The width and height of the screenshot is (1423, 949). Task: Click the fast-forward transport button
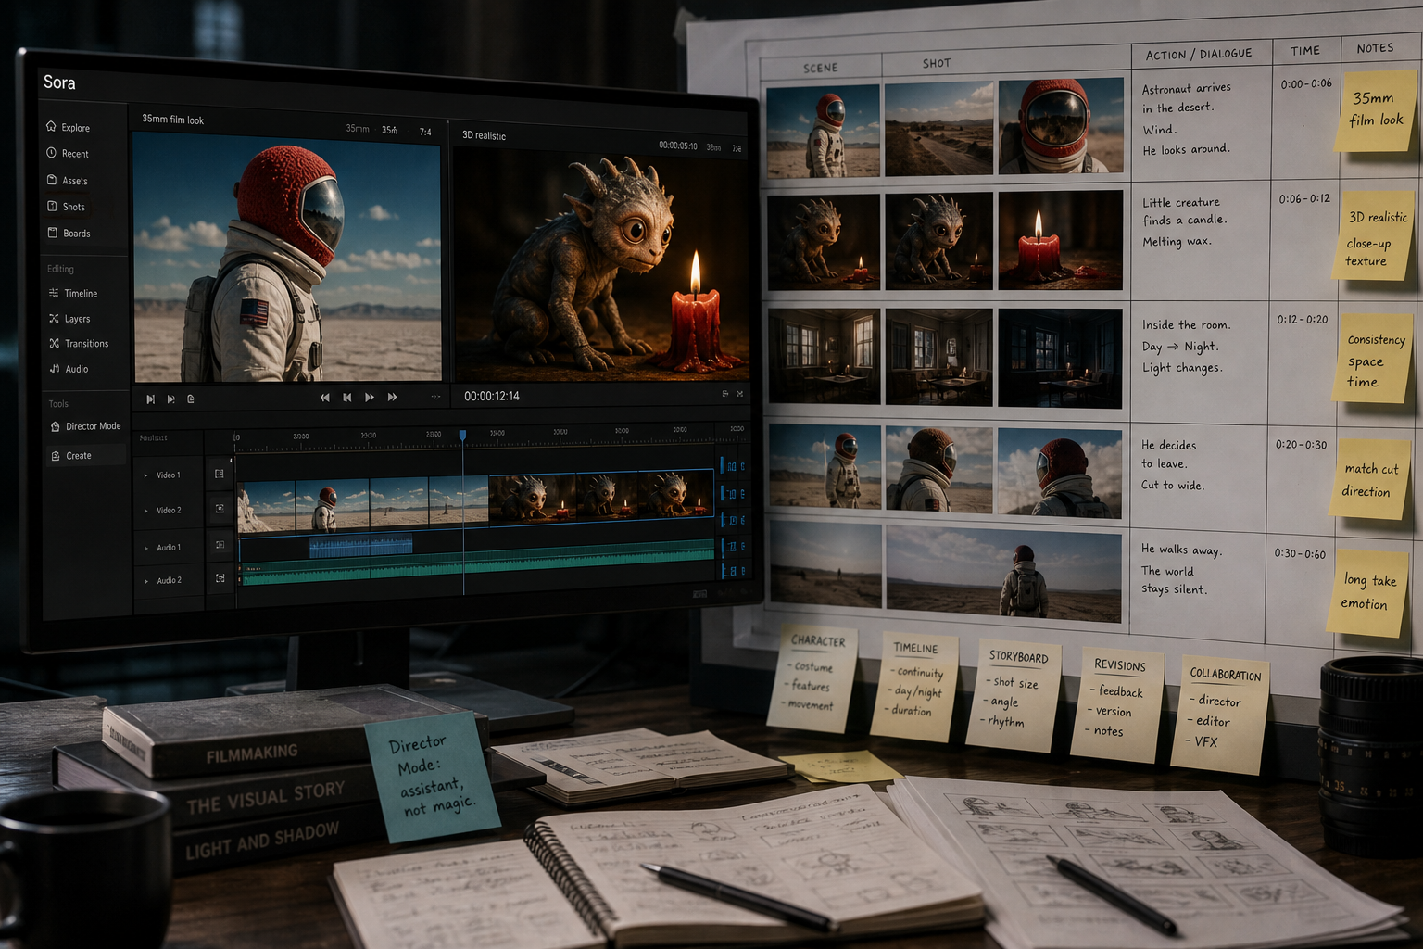393,398
